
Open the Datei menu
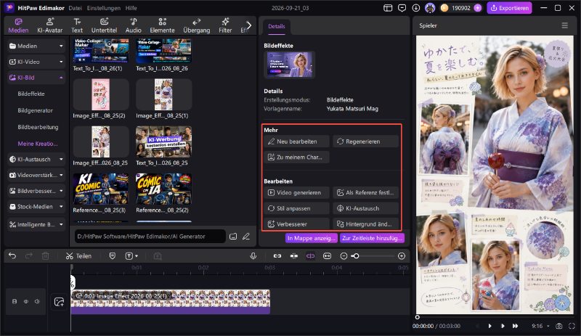point(75,8)
